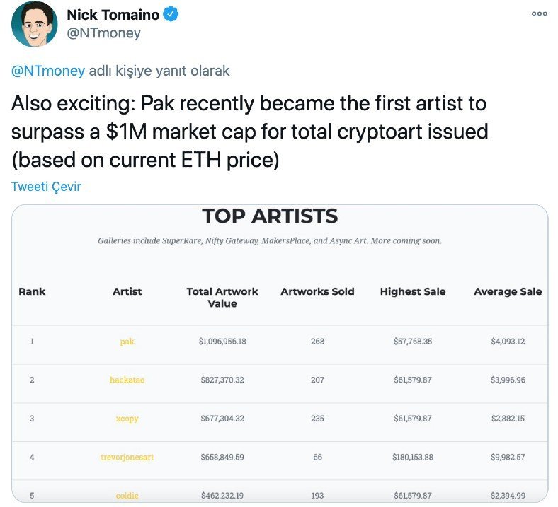The image size is (558, 507).
Task: Open the Top Artists table image
Action: 280,354
